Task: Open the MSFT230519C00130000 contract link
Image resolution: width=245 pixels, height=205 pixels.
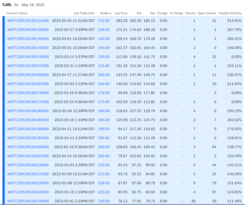Action: pyautogui.click(x=28, y=30)
